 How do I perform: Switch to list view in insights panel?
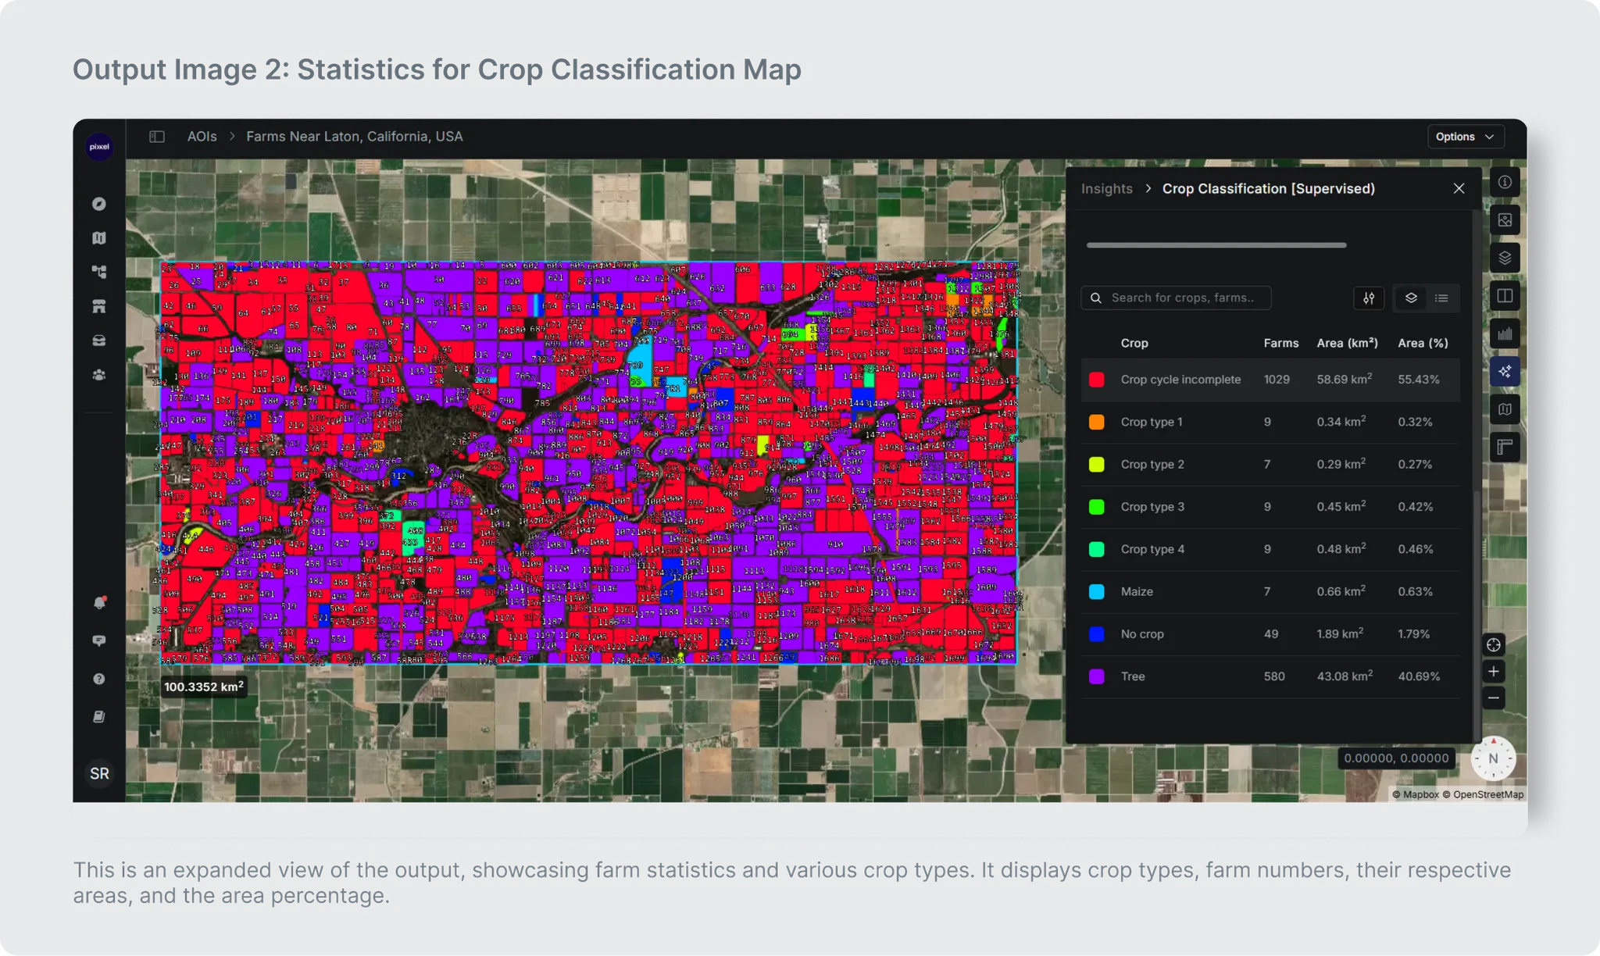coord(1441,298)
